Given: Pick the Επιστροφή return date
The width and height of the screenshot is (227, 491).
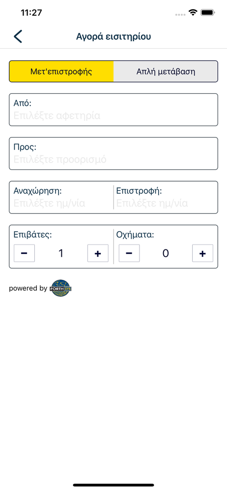Looking at the screenshot, I should [x=166, y=197].
